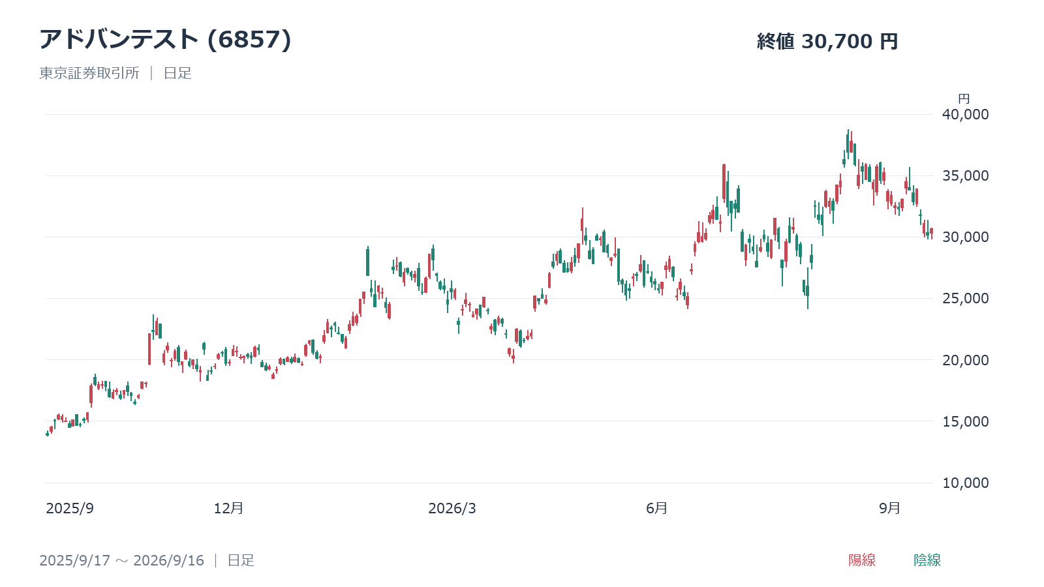Image resolution: width=1044 pixels, height=587 pixels.
Task: Click the 円 unit label above the axis
Action: pyautogui.click(x=964, y=99)
